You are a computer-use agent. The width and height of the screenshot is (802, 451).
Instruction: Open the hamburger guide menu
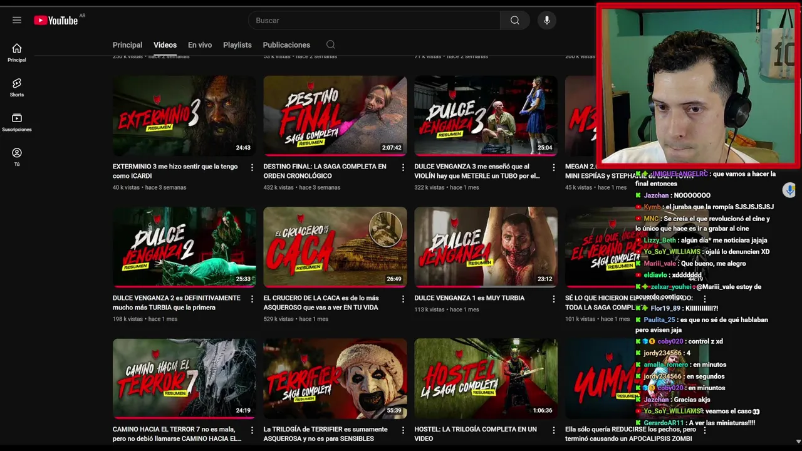[17, 20]
